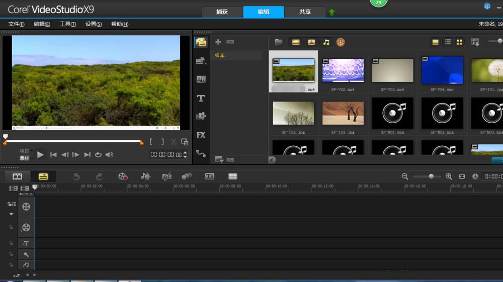Expand the Browse dropdown in library panel
Screen dimensions: 503x282
point(219,159)
